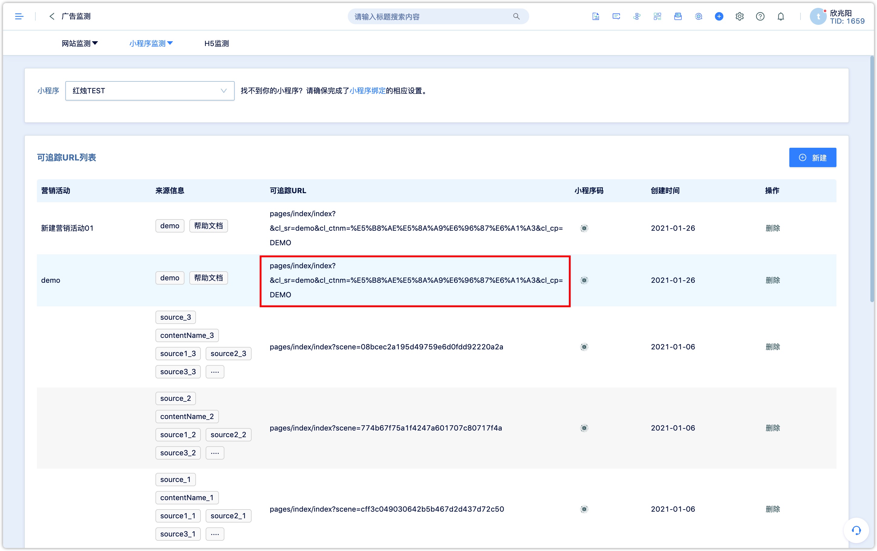Open the notifications bell
The height and width of the screenshot is (551, 877).
(781, 16)
